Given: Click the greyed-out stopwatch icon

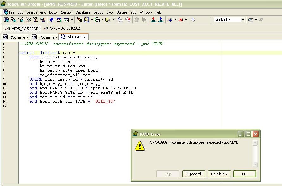Looking at the screenshot, I should [x=137, y=20].
